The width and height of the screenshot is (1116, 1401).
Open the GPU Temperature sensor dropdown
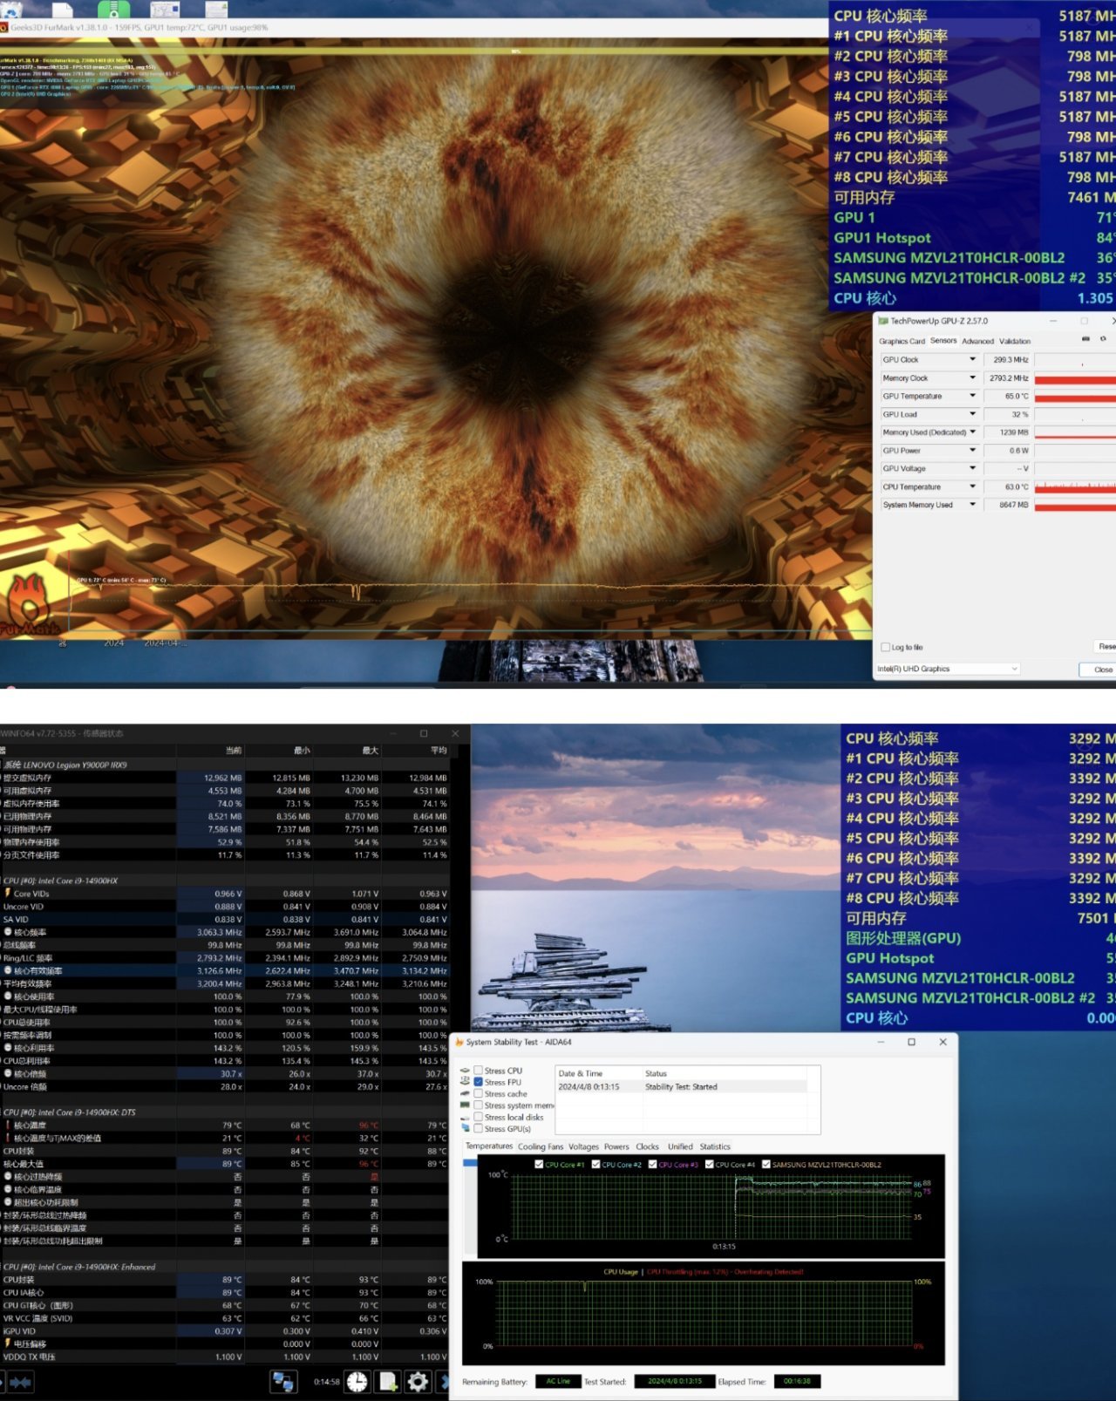tap(972, 396)
